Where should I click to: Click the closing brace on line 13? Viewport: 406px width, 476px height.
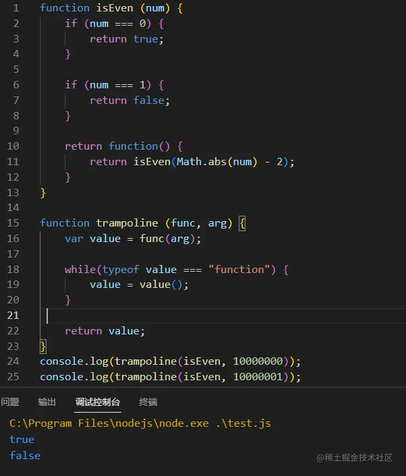click(x=42, y=193)
